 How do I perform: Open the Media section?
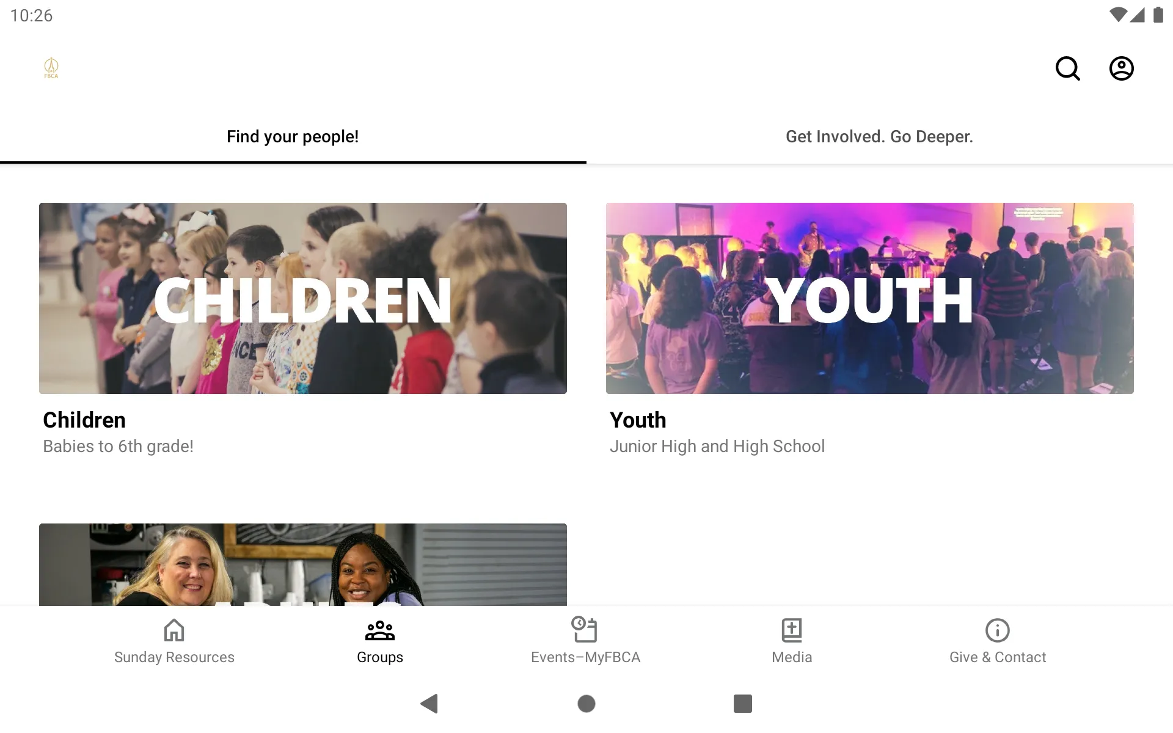(791, 640)
